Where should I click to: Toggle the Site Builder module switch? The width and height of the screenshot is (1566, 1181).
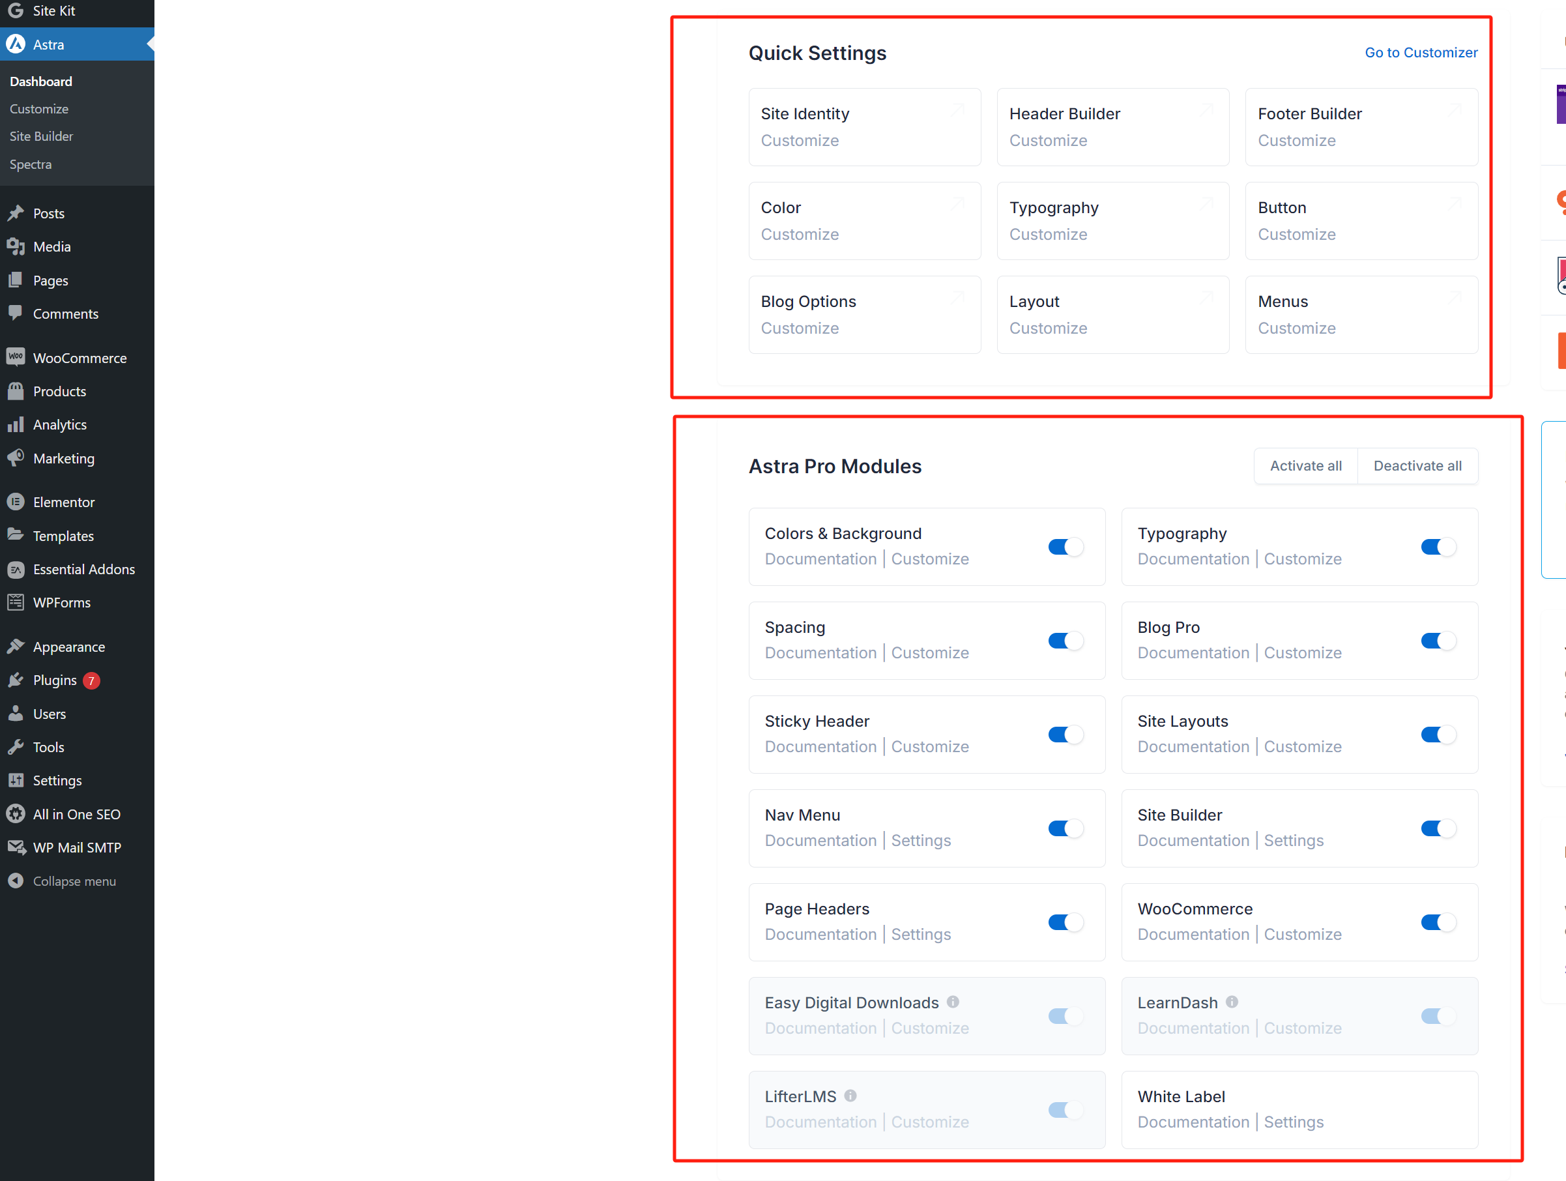(1438, 828)
